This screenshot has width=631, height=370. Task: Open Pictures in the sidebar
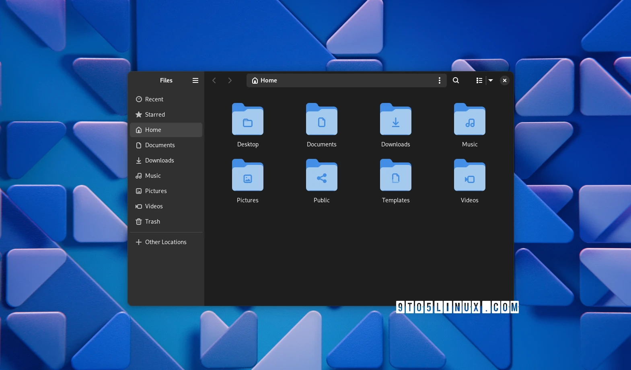(166, 191)
